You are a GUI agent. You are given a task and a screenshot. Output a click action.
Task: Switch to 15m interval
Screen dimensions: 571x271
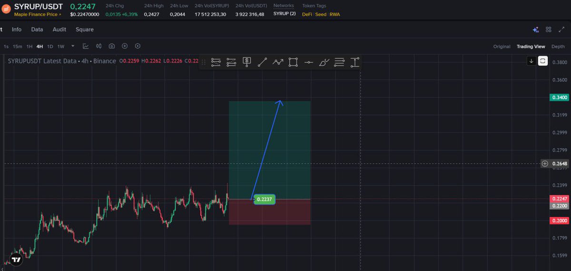(x=18, y=47)
